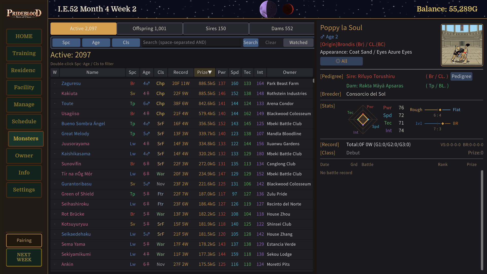The image size is (487, 274).
Task: Filter by the Spc button
Action: point(66,42)
